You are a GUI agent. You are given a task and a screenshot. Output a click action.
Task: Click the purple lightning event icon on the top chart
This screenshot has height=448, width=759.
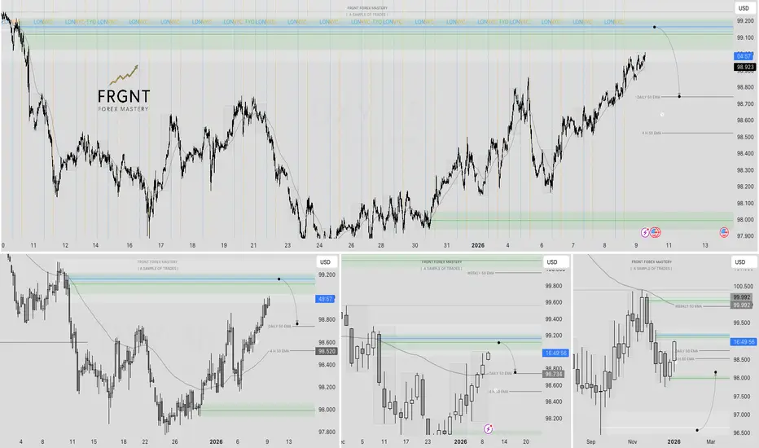645,233
